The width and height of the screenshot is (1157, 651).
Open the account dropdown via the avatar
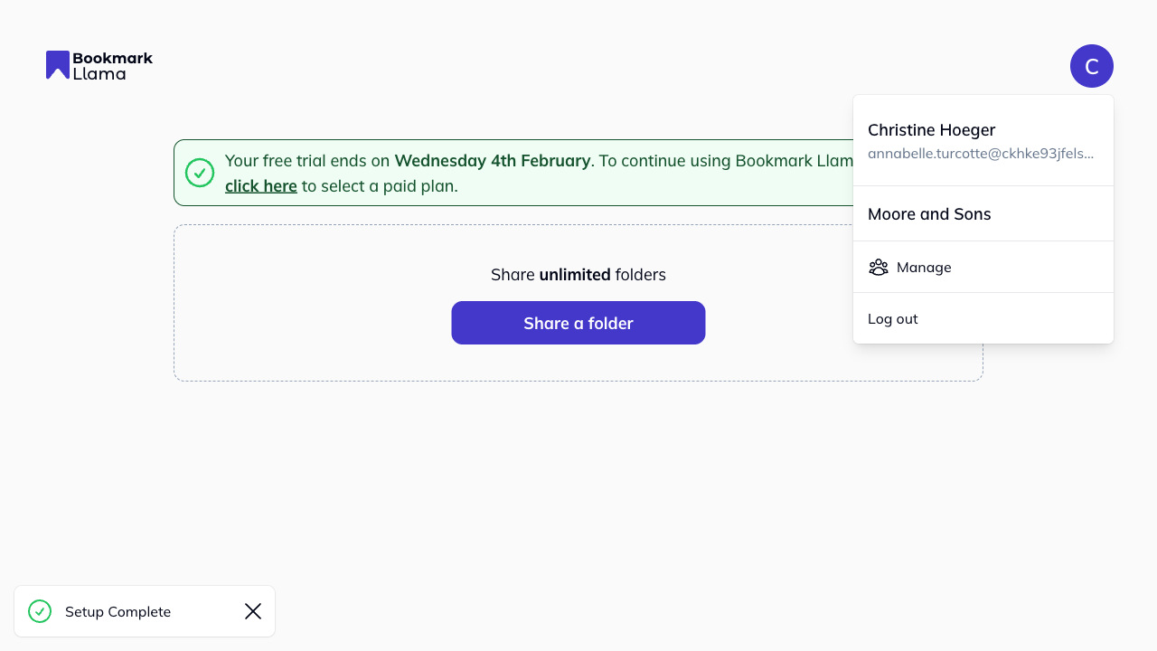(x=1092, y=65)
